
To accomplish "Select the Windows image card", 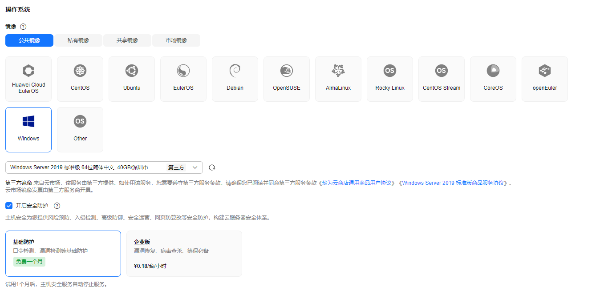I will click(x=28, y=130).
